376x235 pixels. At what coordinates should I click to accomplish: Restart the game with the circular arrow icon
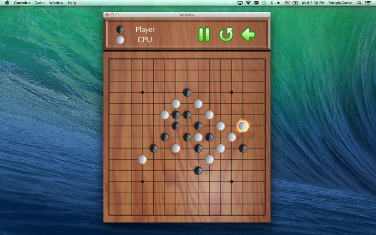[226, 34]
